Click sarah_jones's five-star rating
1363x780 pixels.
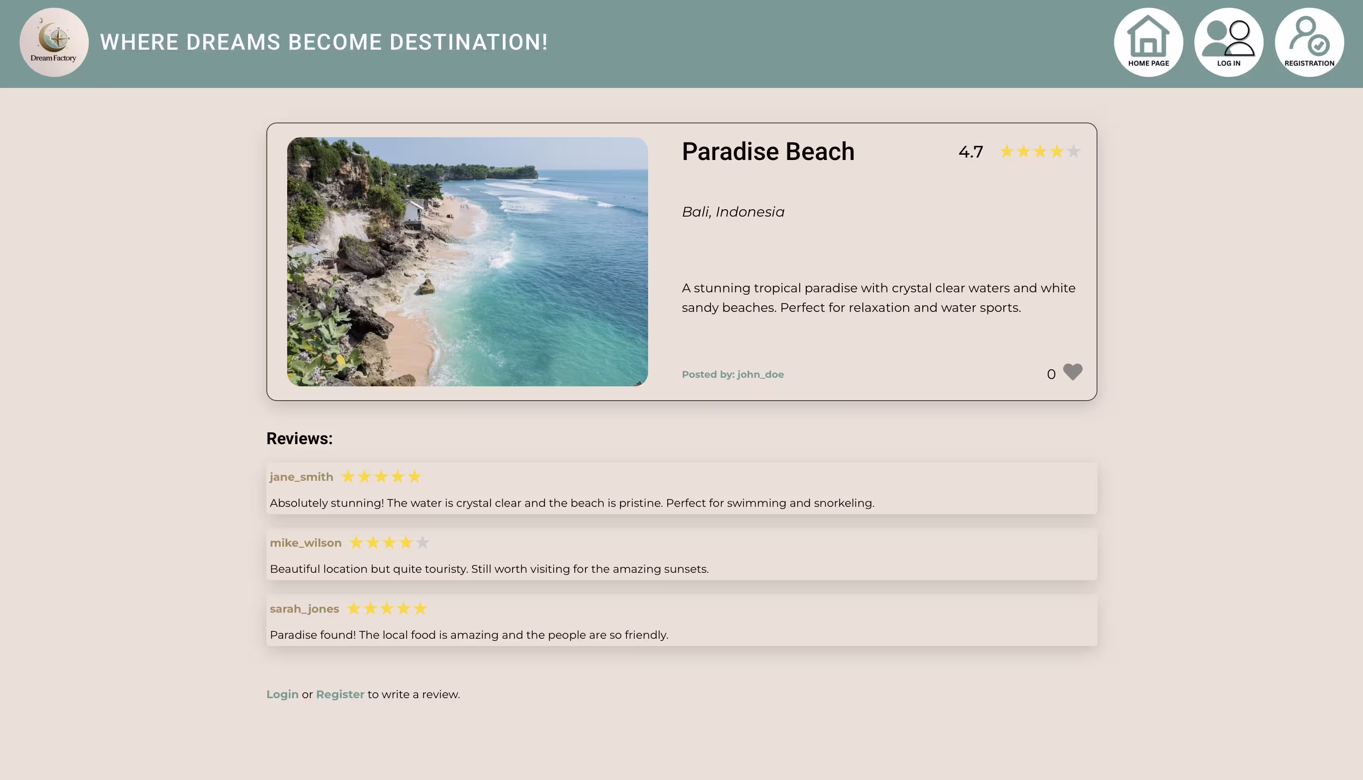387,609
